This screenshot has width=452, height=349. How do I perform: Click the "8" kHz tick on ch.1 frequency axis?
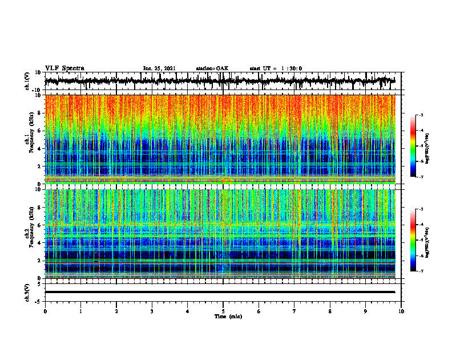point(40,113)
